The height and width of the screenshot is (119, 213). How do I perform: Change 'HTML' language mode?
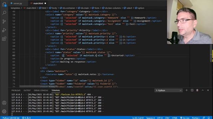(x=174, y=118)
